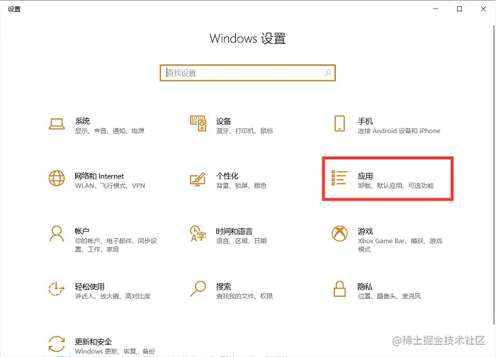Click the 卸载、默认应用、可选功能 description

(x=395, y=186)
